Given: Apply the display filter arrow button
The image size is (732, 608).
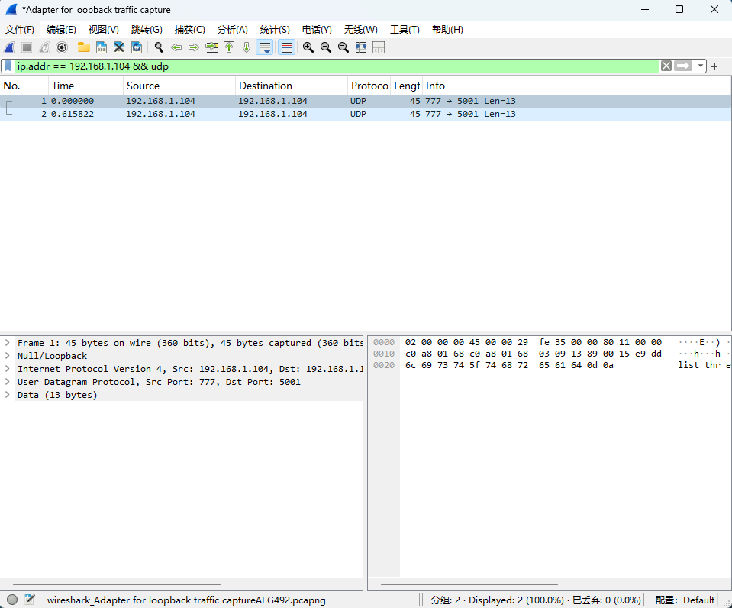Looking at the screenshot, I should (683, 66).
